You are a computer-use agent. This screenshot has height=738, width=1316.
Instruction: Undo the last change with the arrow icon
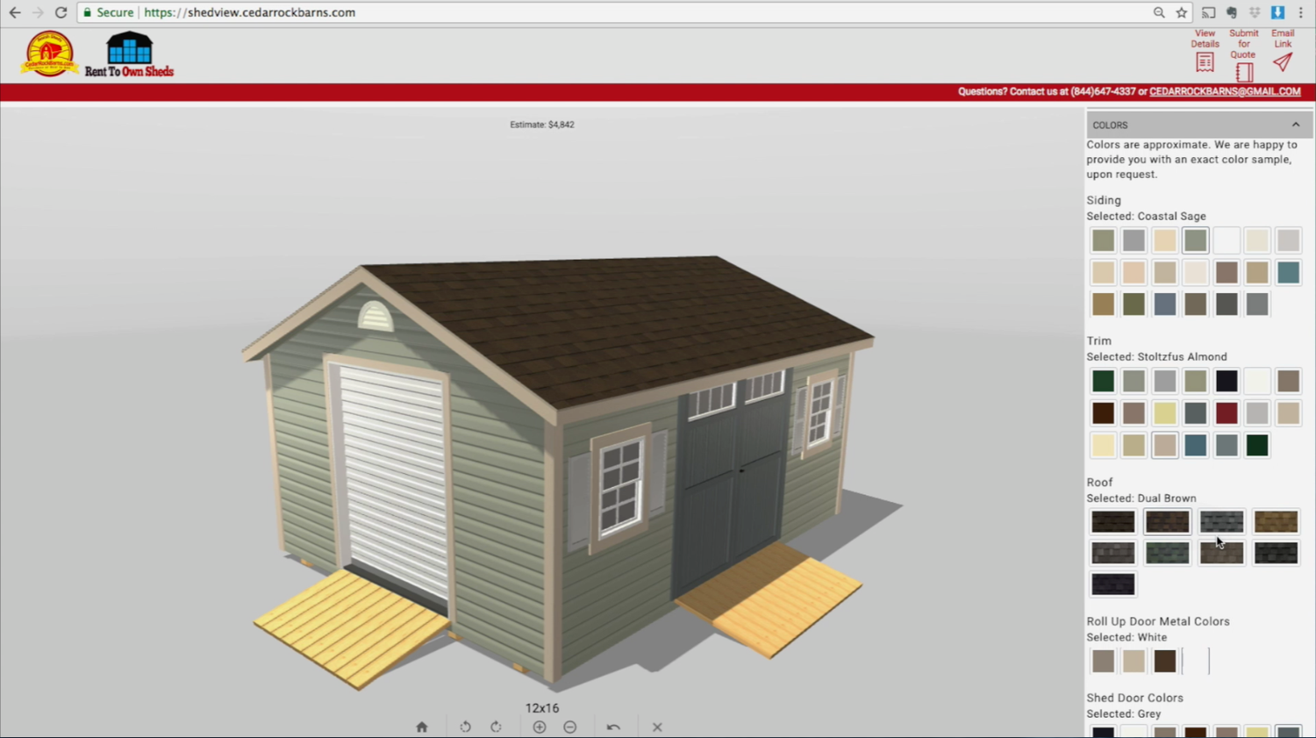(x=613, y=727)
